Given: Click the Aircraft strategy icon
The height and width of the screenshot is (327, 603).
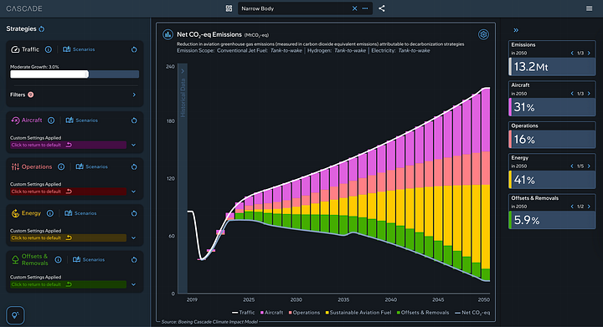Looking at the screenshot, I should pyautogui.click(x=15, y=120).
